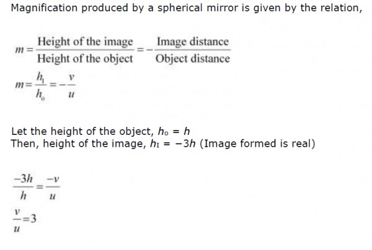Select the −3h over h fraction
372x250 pixels.
pyautogui.click(x=24, y=187)
